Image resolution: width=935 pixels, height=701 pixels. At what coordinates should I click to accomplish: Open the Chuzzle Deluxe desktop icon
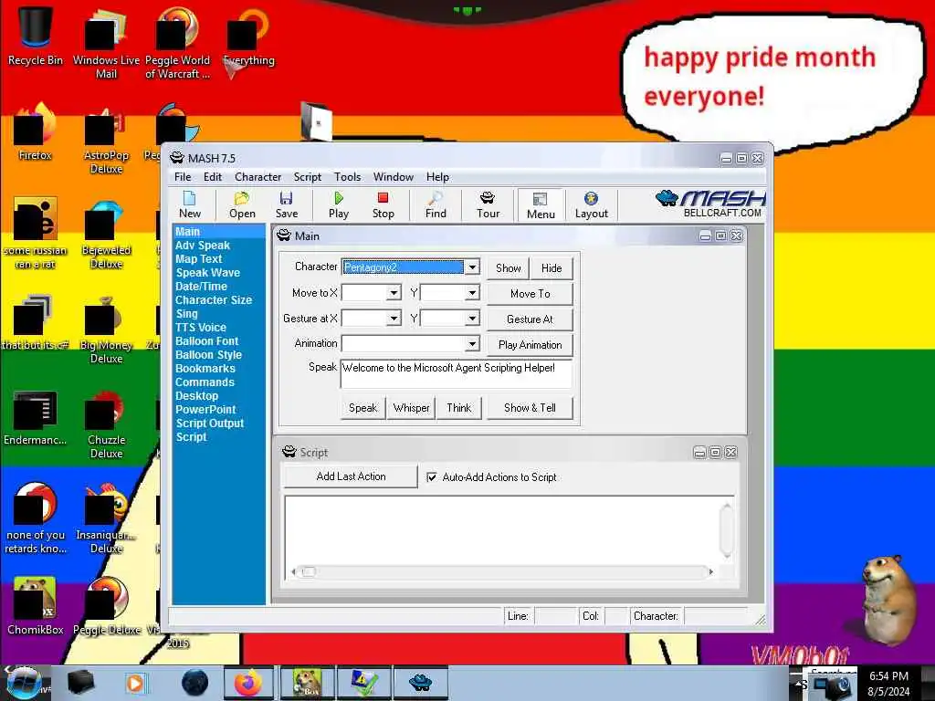click(x=106, y=424)
